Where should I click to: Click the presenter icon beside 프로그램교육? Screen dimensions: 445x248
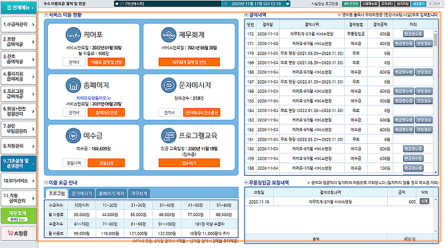tap(169, 136)
